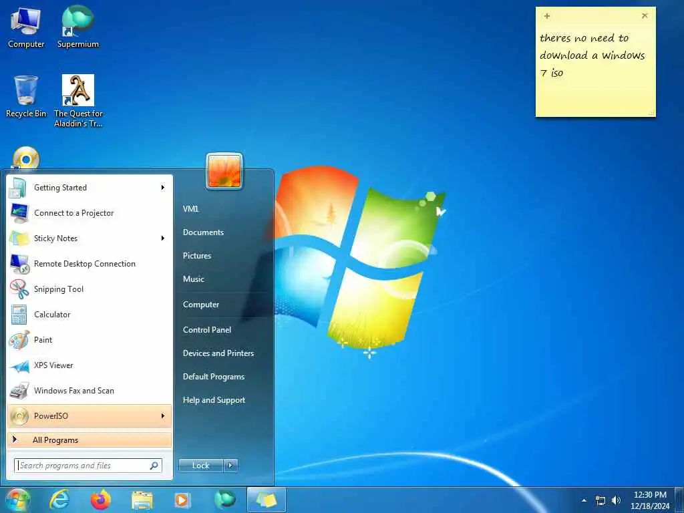Click the Windows Fax and Scan icon
This screenshot has height=513, width=684.
tap(19, 391)
